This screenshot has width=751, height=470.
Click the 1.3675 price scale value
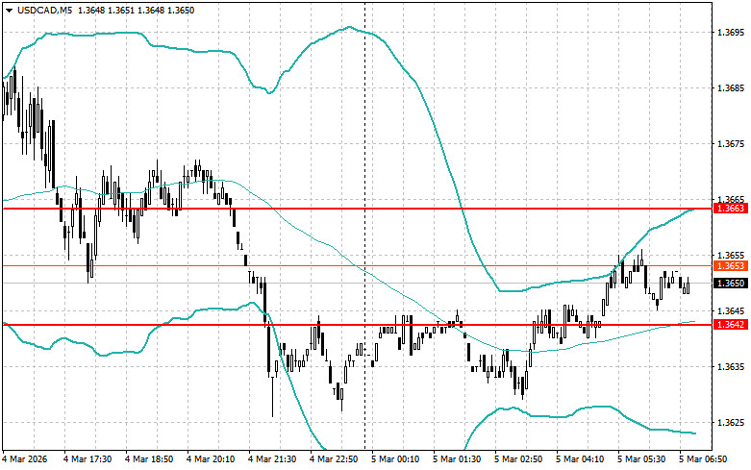731,143
